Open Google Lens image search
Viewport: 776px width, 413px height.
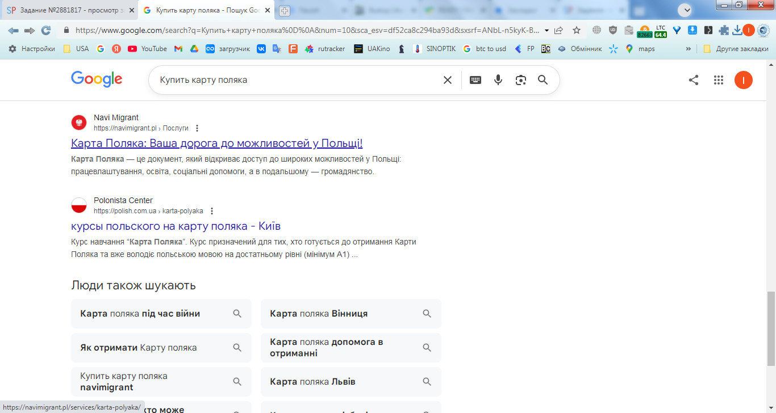(521, 80)
